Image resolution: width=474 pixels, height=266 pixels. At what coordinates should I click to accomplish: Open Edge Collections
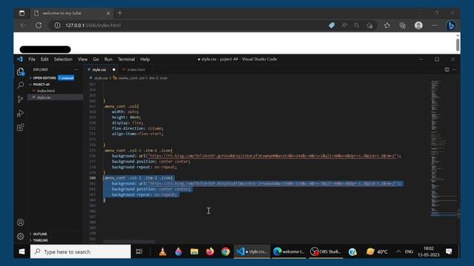tap(402, 25)
